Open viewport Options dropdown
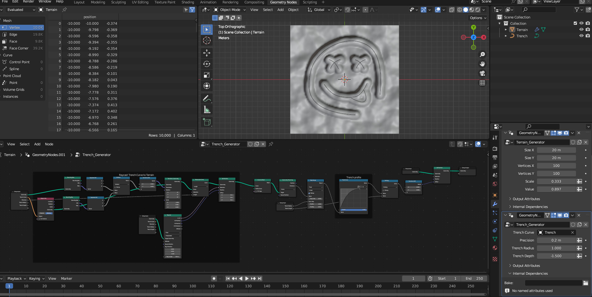 click(478, 18)
